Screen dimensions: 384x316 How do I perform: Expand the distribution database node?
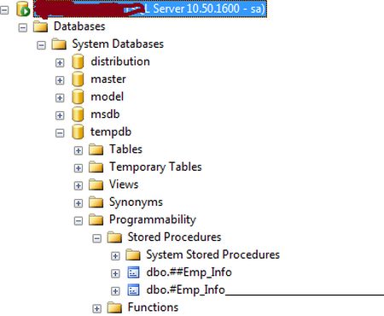click(x=60, y=62)
